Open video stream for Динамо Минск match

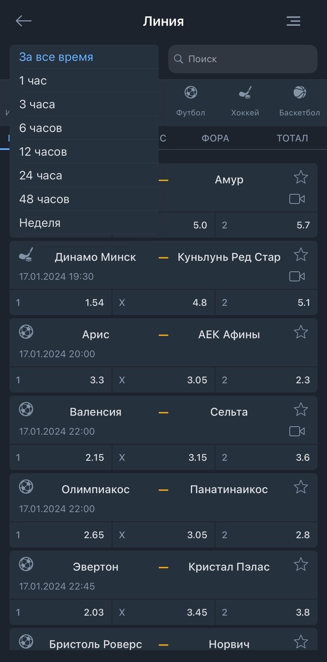click(x=297, y=276)
